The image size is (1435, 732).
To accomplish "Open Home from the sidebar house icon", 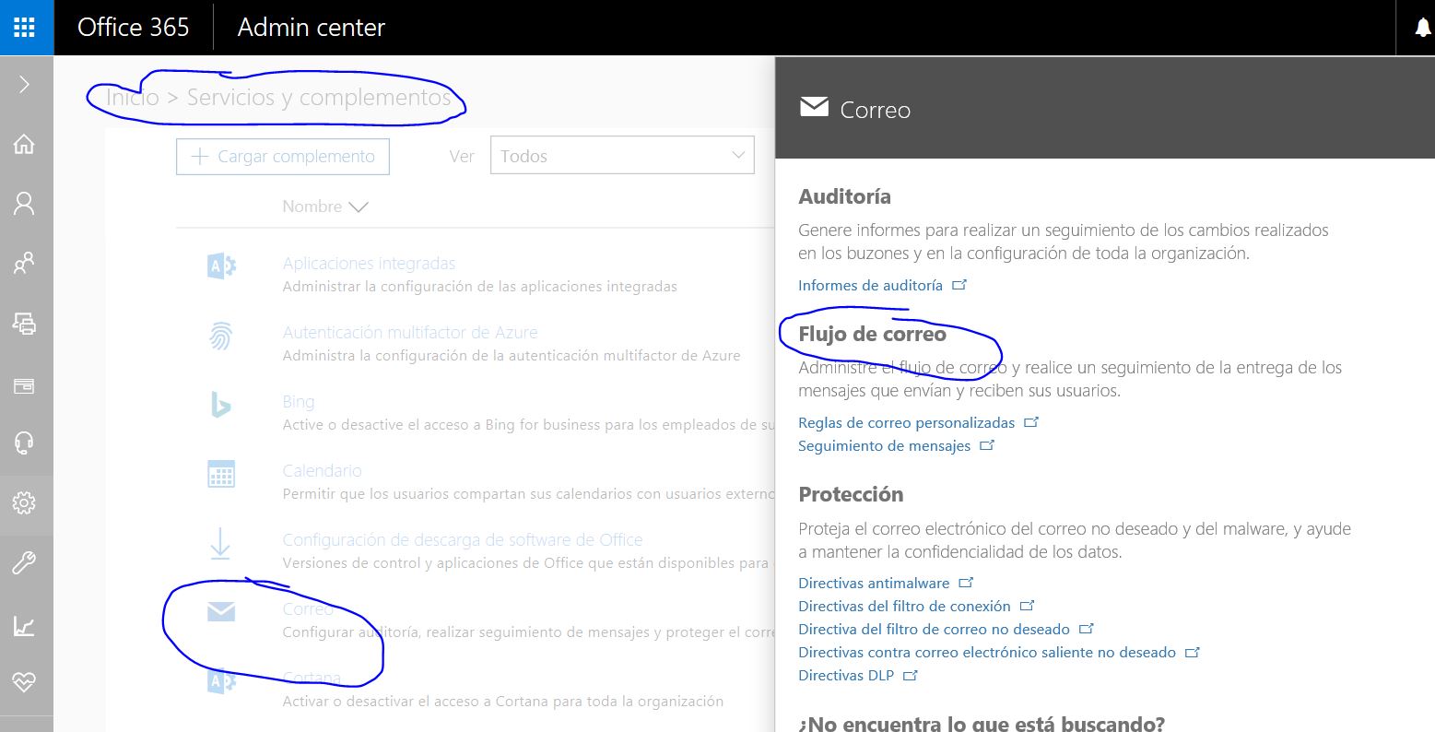I will 24,144.
